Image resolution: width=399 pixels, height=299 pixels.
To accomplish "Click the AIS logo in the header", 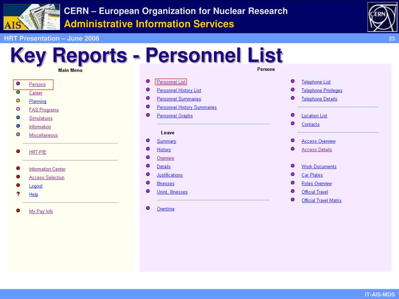I will point(32,17).
